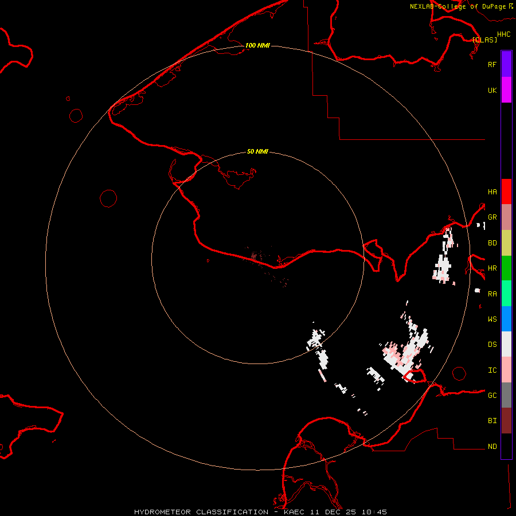The height and width of the screenshot is (516, 516).
Task: Click the HA red legend swatch
Action: point(506,191)
